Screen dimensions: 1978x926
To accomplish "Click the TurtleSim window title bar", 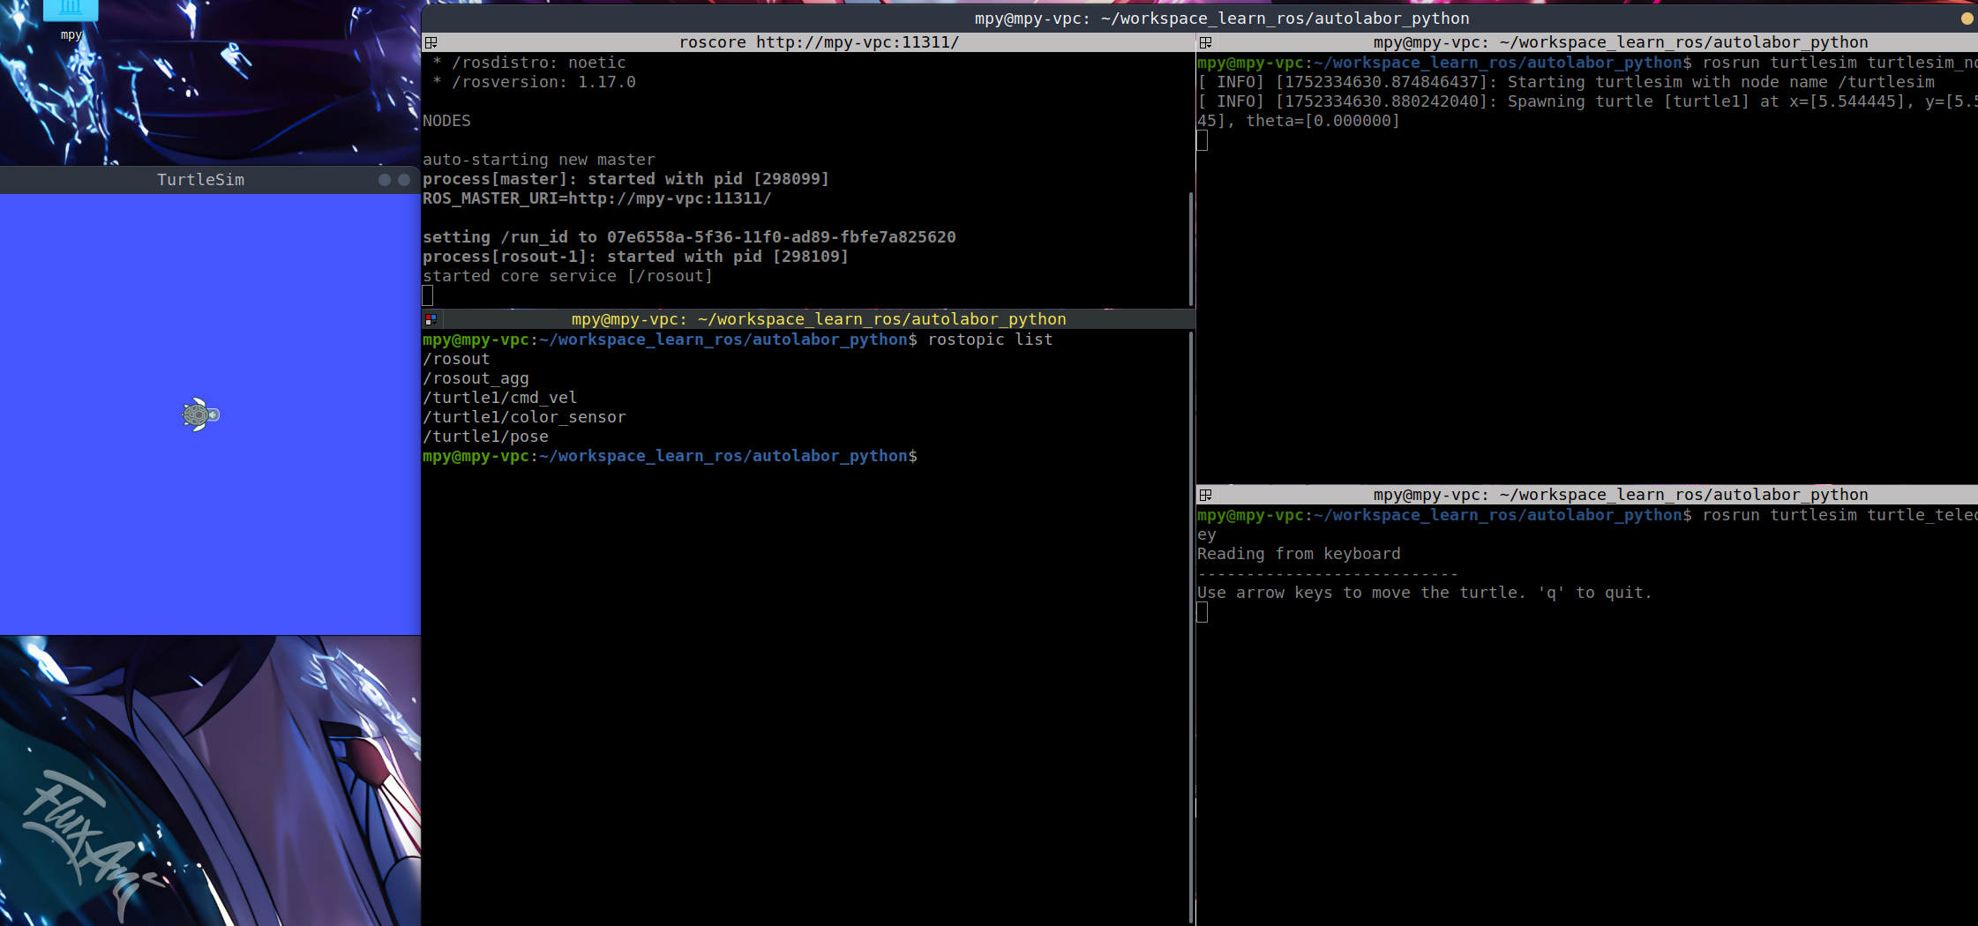I will (200, 180).
